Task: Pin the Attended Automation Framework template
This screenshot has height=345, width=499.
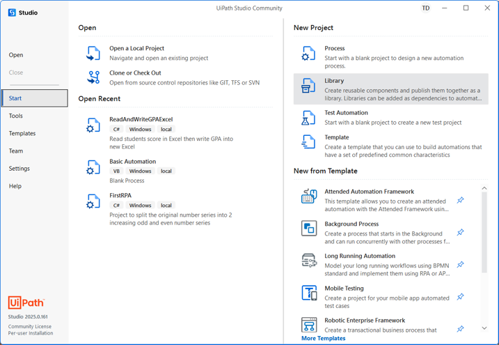Action: (x=460, y=200)
